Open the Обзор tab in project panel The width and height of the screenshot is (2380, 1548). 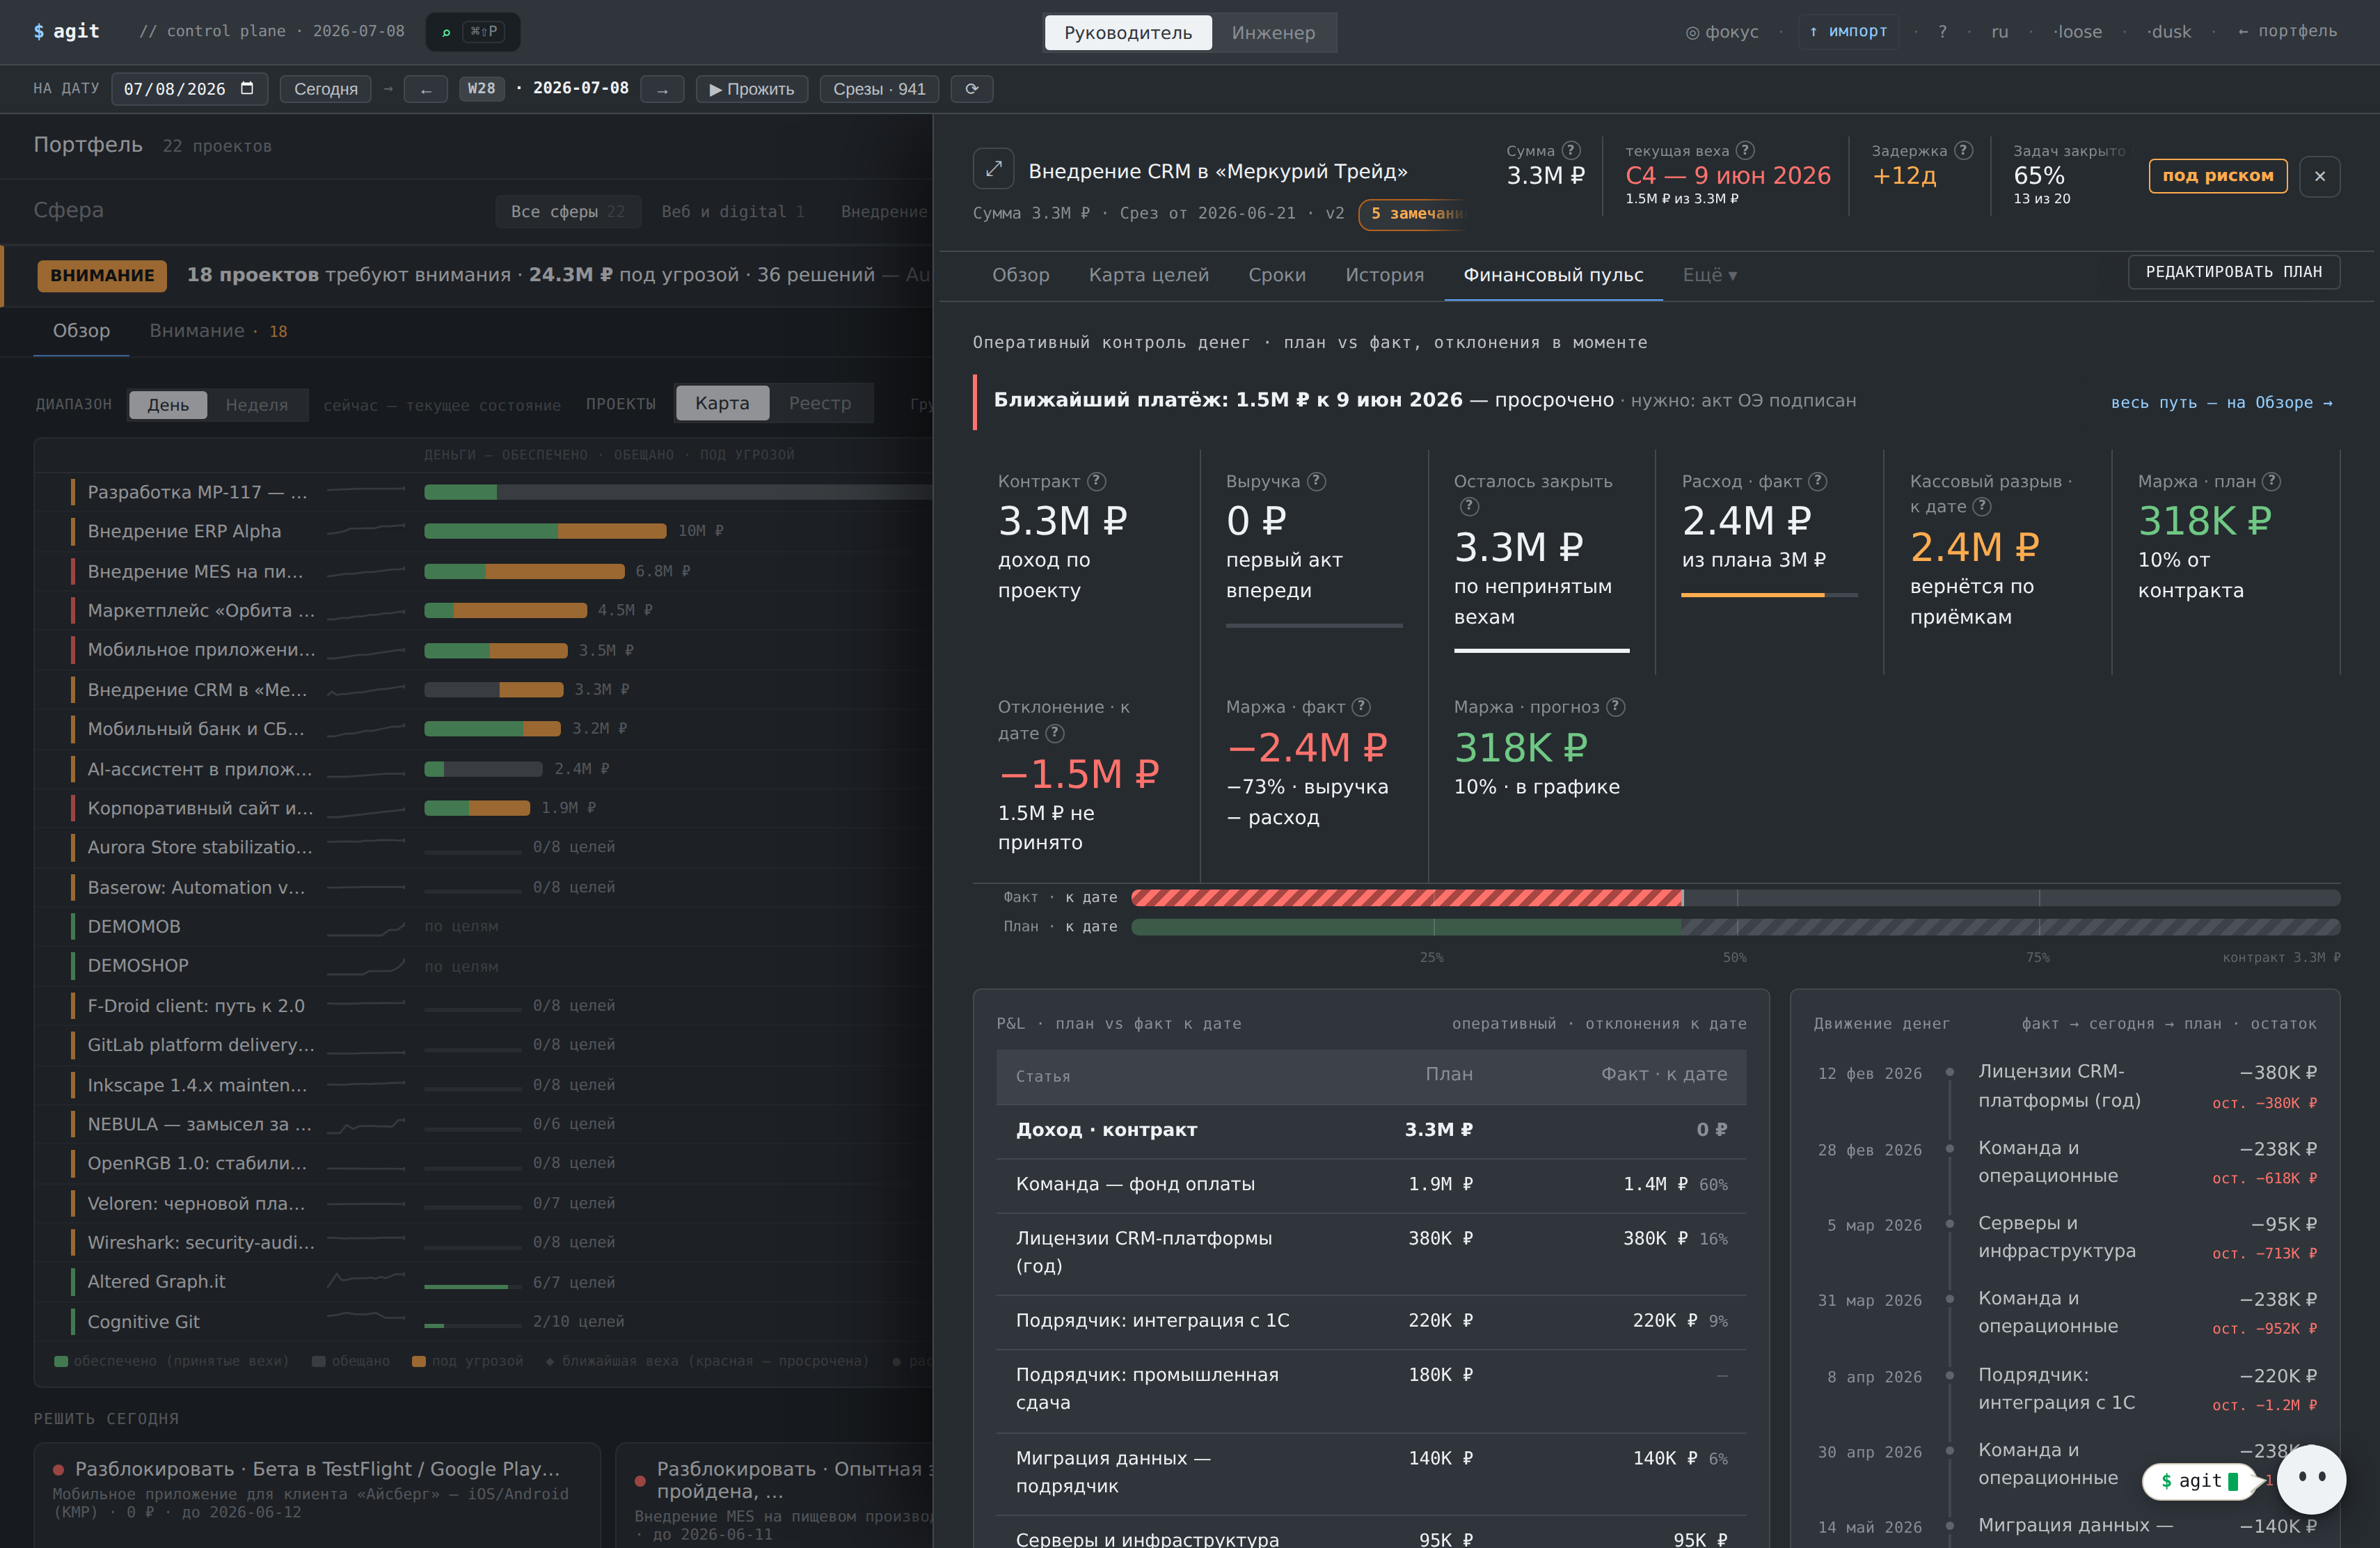click(x=1020, y=275)
